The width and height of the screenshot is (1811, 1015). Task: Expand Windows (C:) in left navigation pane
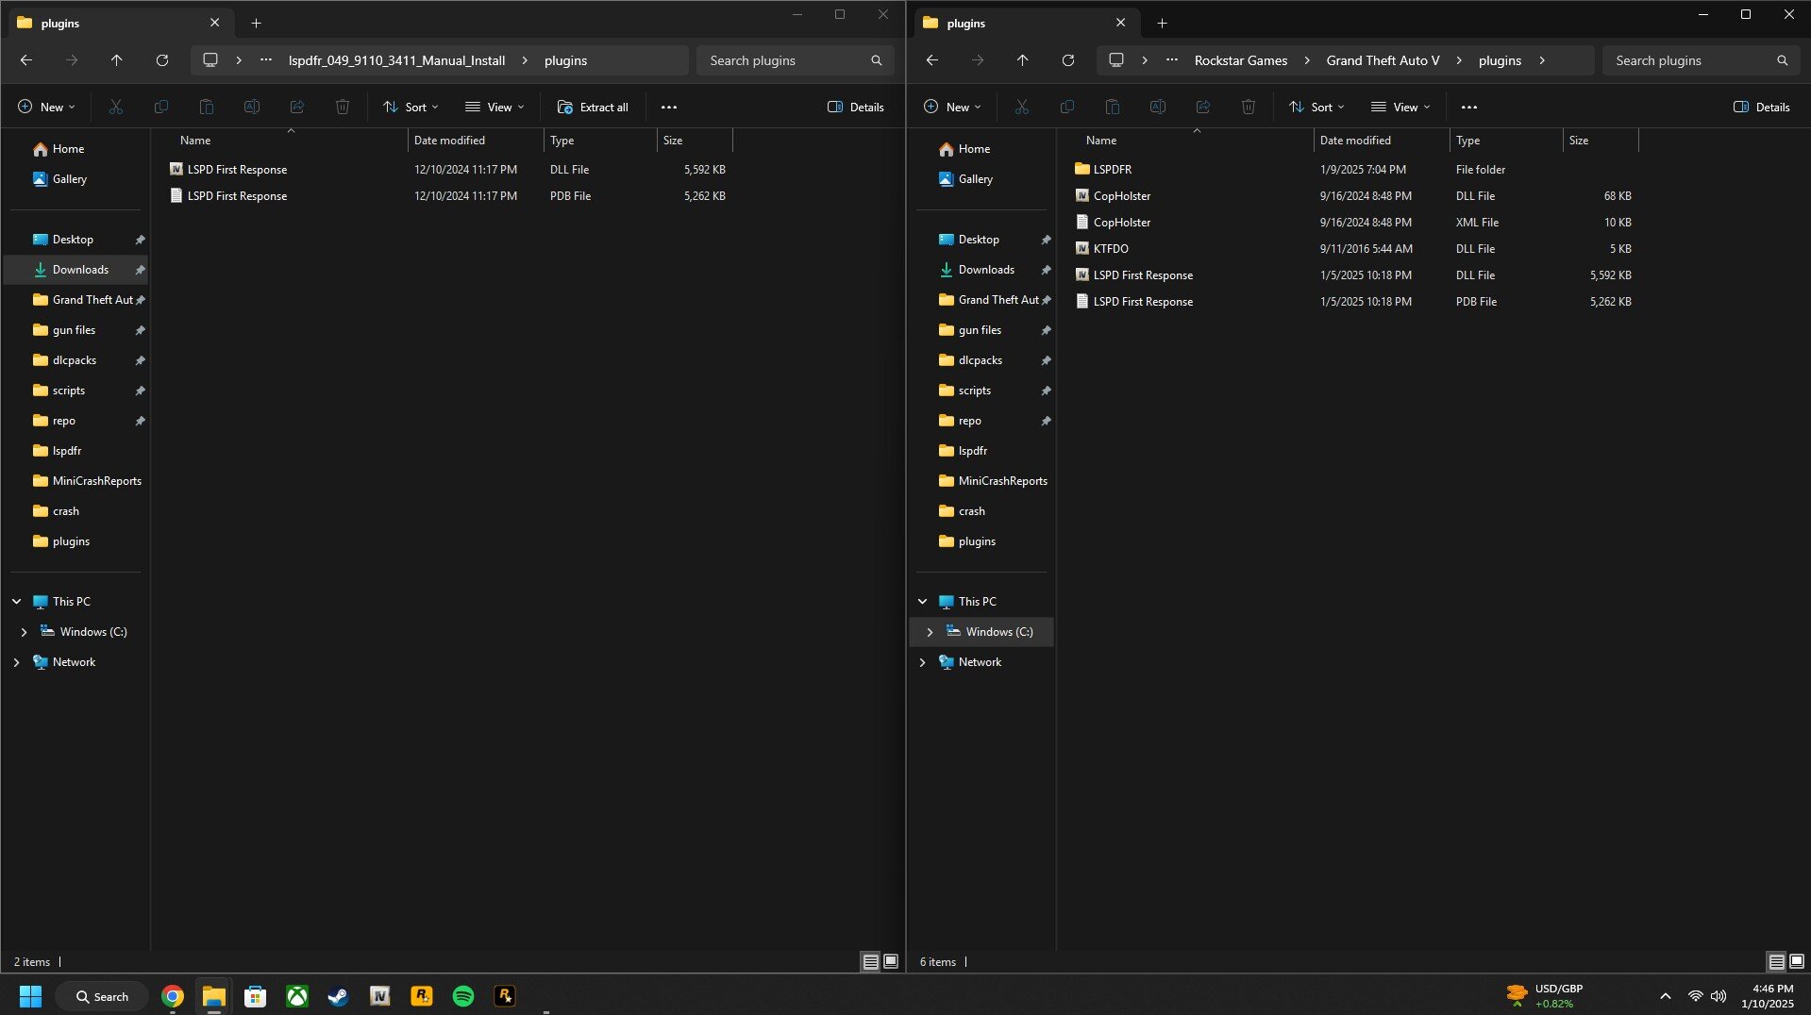[x=24, y=632]
